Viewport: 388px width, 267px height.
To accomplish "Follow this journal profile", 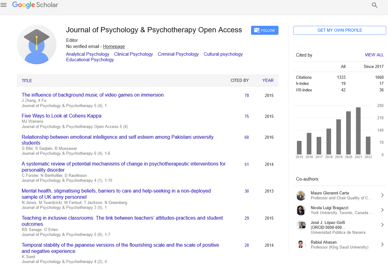I will pos(265,30).
